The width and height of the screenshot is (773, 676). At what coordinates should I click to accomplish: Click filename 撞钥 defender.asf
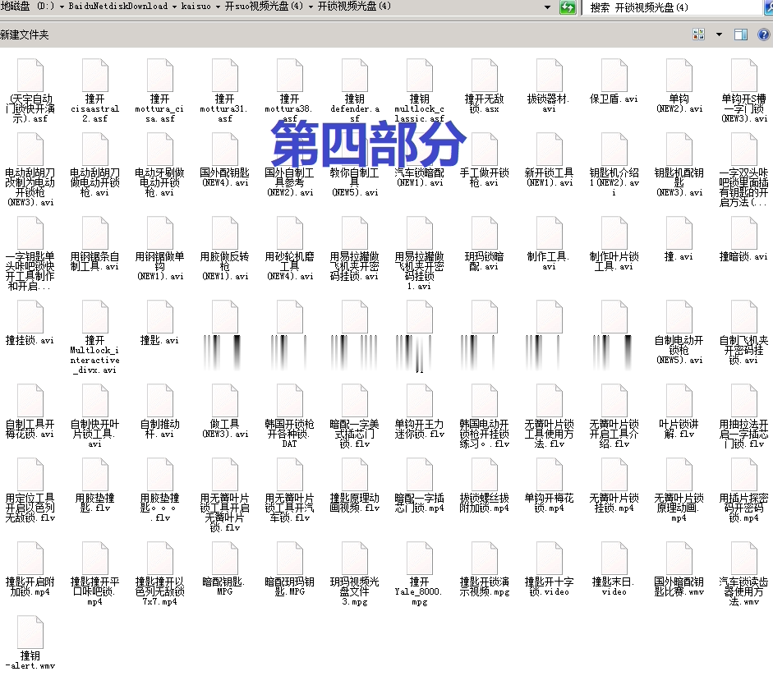[354, 108]
